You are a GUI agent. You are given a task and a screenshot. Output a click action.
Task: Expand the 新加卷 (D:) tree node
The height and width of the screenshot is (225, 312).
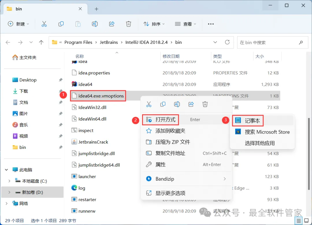(9, 192)
